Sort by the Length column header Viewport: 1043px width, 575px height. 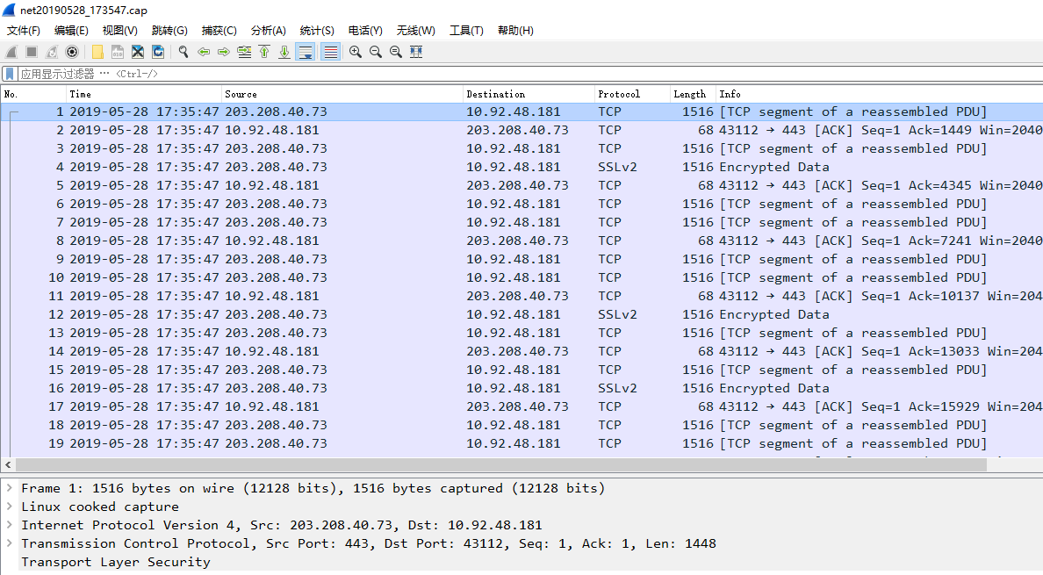693,95
